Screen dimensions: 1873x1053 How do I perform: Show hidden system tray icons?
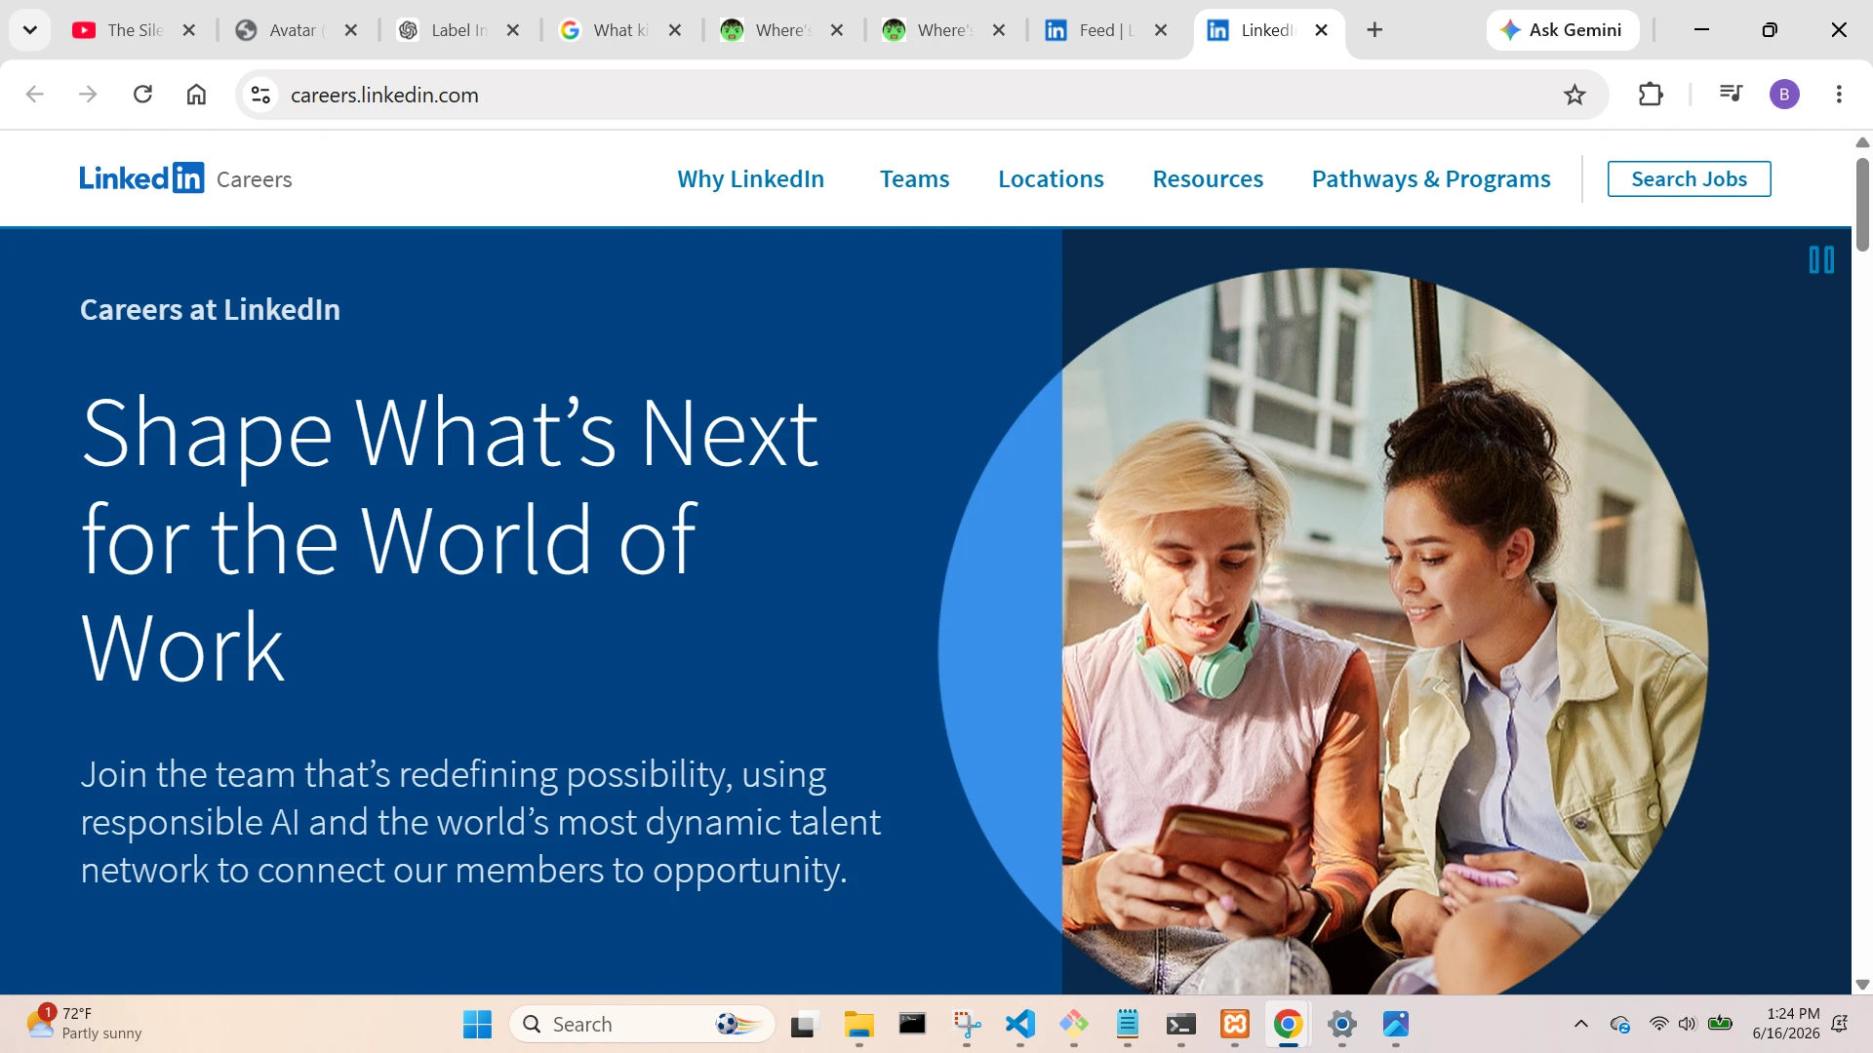1581,1024
